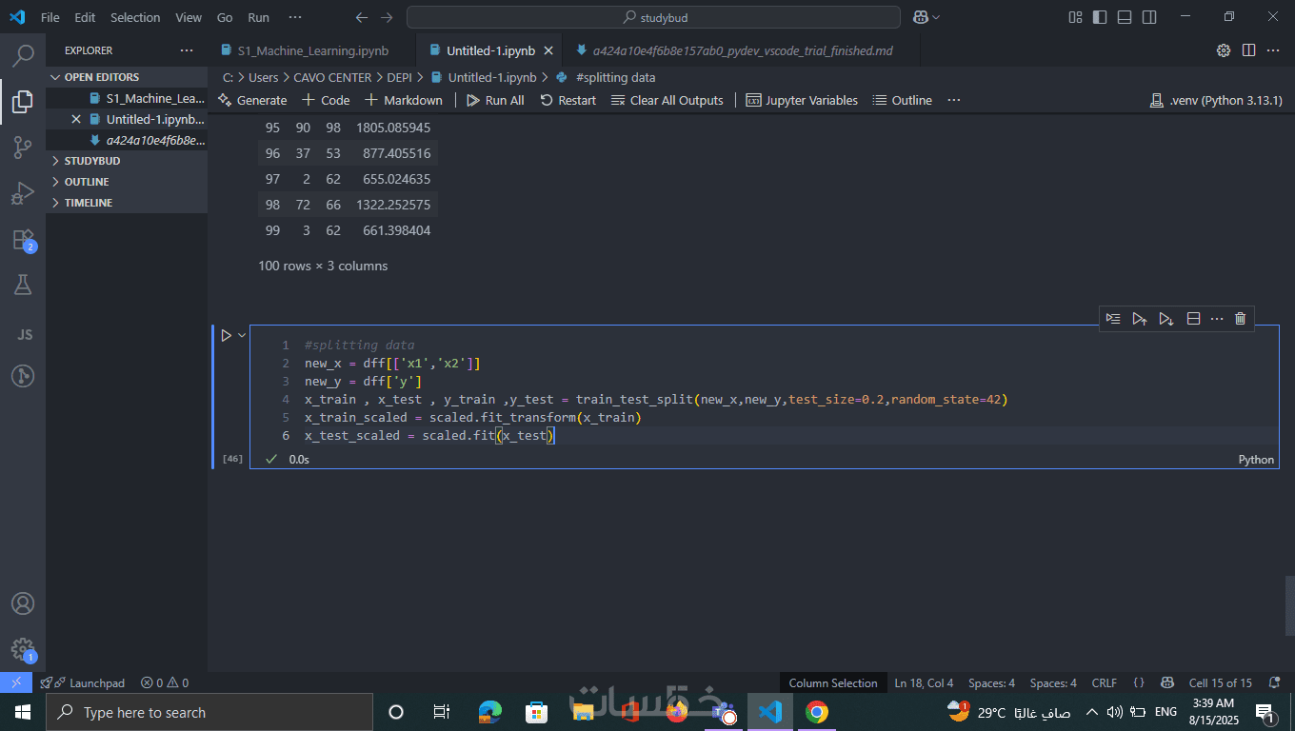Image resolution: width=1295 pixels, height=731 pixels.
Task: Click the Split Cell icon
Action: tap(1193, 319)
